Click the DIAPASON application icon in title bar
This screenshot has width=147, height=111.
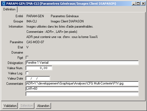point(4,4)
